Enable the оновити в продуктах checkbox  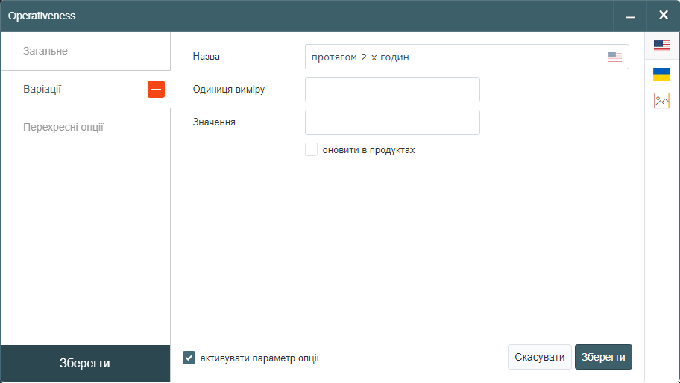[x=311, y=149]
